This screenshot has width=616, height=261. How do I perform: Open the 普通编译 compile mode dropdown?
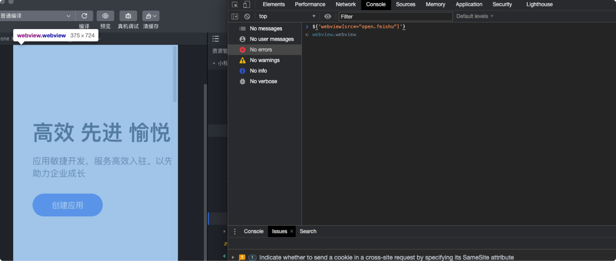coord(36,16)
